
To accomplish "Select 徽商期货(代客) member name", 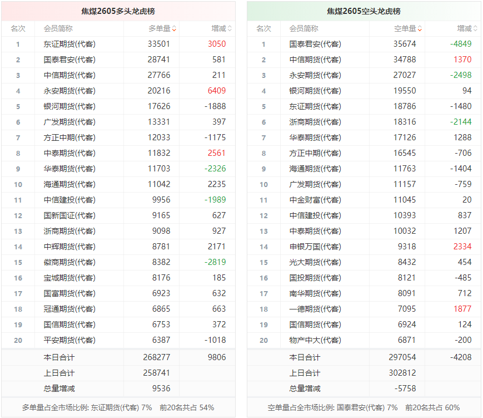I will (x=69, y=262).
